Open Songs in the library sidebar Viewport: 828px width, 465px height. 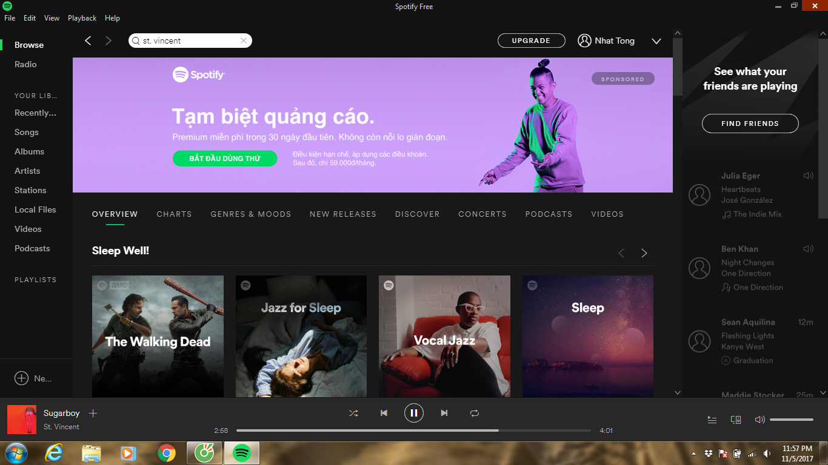coord(27,132)
